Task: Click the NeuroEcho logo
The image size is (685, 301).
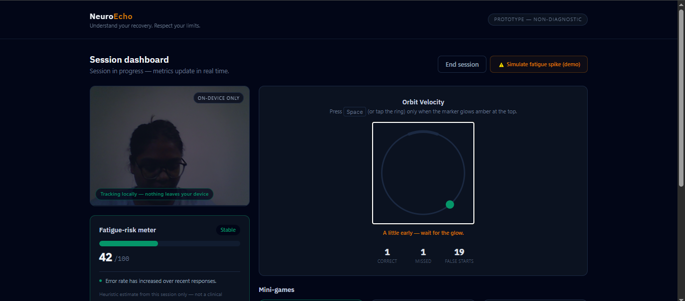Action: click(x=111, y=17)
